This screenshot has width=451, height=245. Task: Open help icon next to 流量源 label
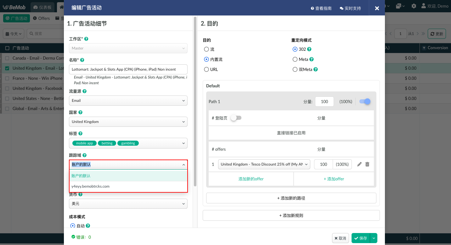click(84, 91)
